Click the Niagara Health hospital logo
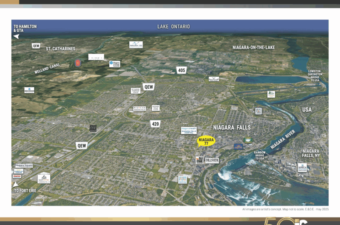 (x=189, y=130)
